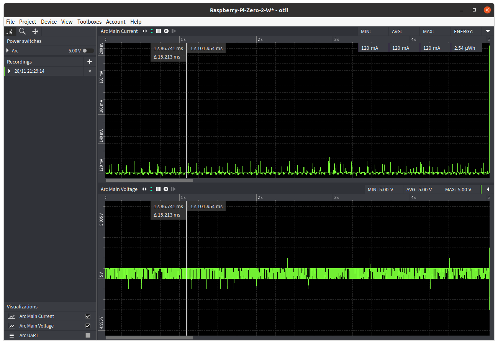Maximize the otii window
498x344 pixels.
474,10
